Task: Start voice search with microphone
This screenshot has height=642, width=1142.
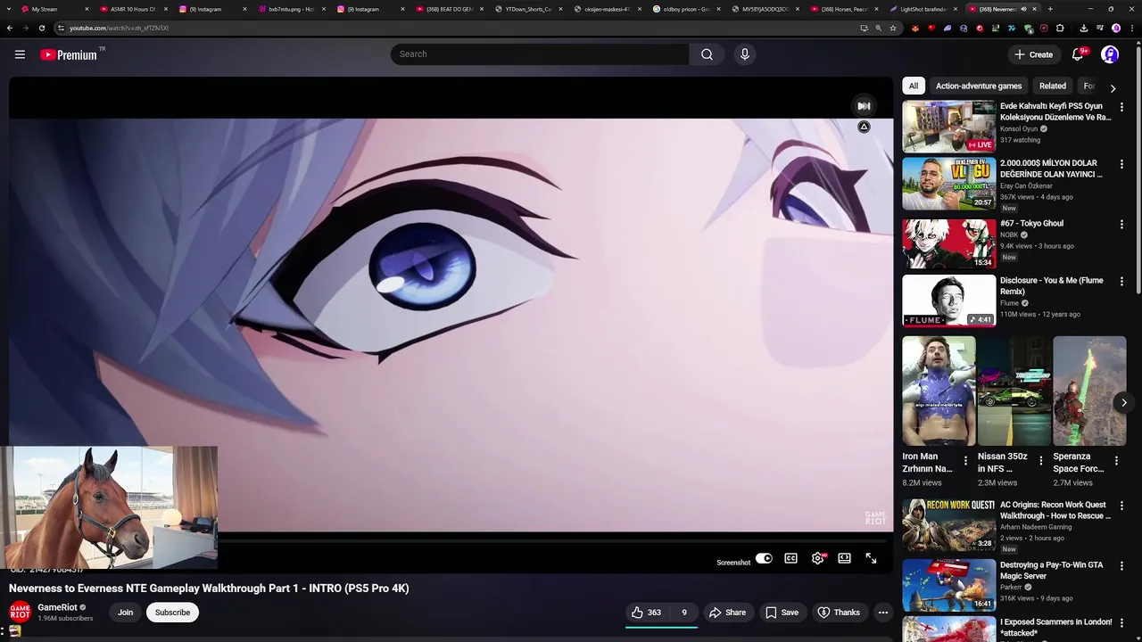Action: (745, 54)
